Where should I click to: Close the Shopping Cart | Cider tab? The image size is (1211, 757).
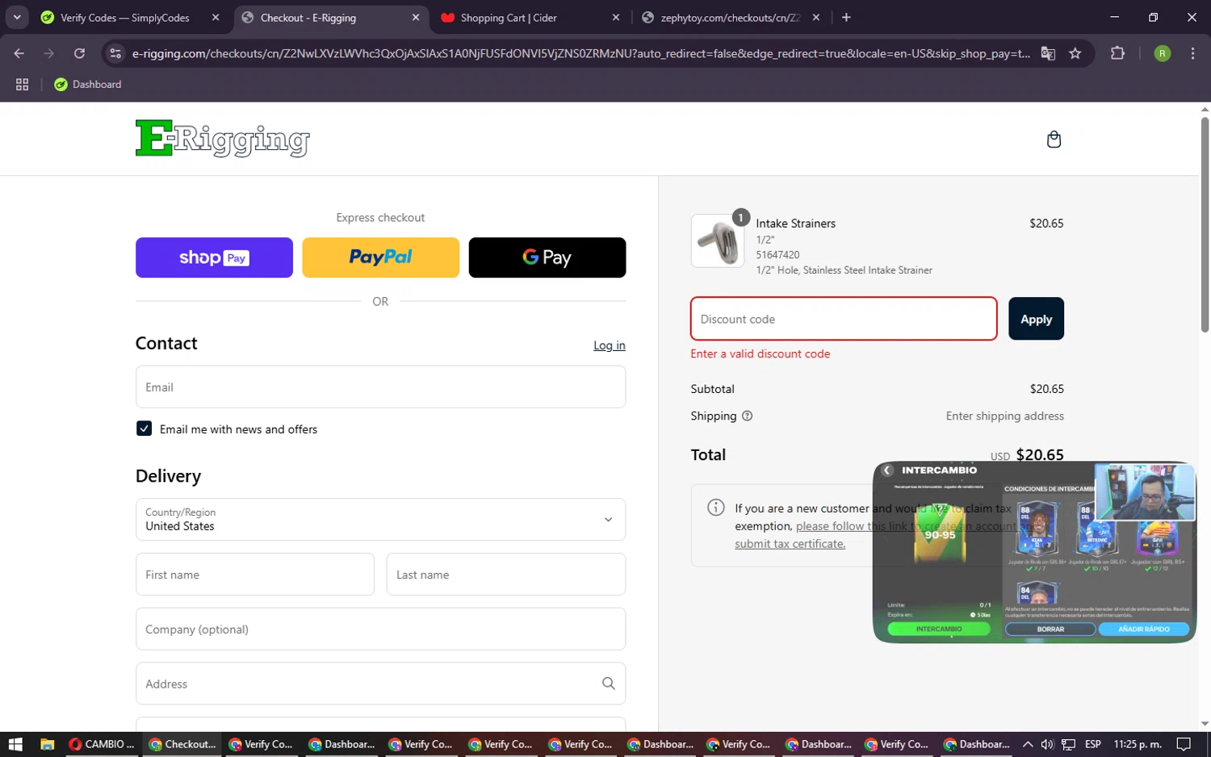pos(616,17)
